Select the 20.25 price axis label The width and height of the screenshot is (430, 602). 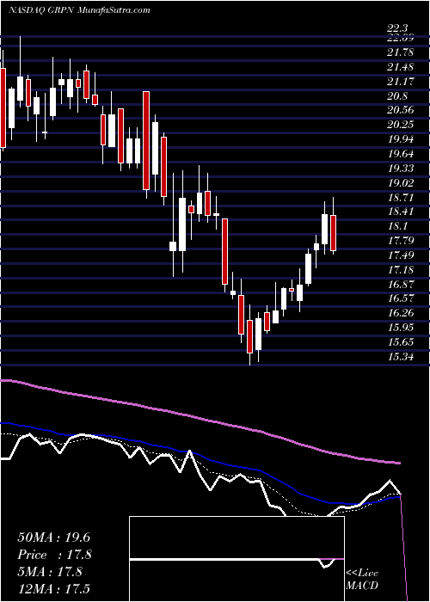tap(401, 125)
